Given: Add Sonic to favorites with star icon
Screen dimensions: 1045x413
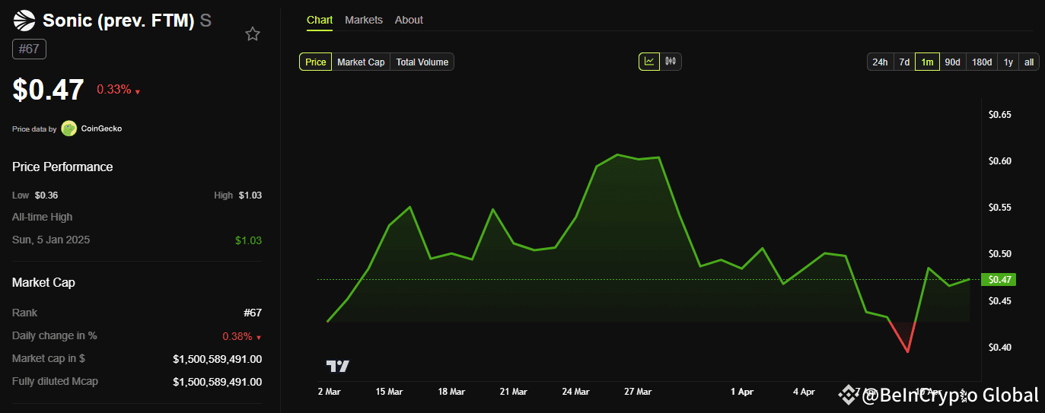Looking at the screenshot, I should point(253,33).
